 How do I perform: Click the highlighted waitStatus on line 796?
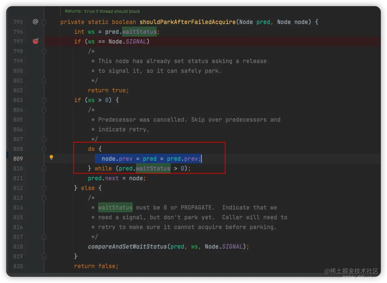(x=139, y=32)
